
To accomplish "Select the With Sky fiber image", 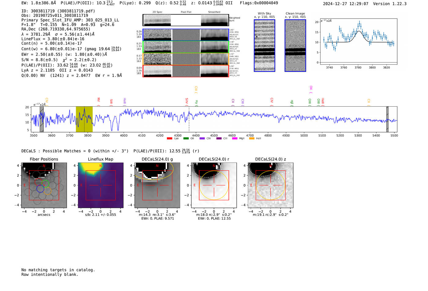I will click(264, 45).
